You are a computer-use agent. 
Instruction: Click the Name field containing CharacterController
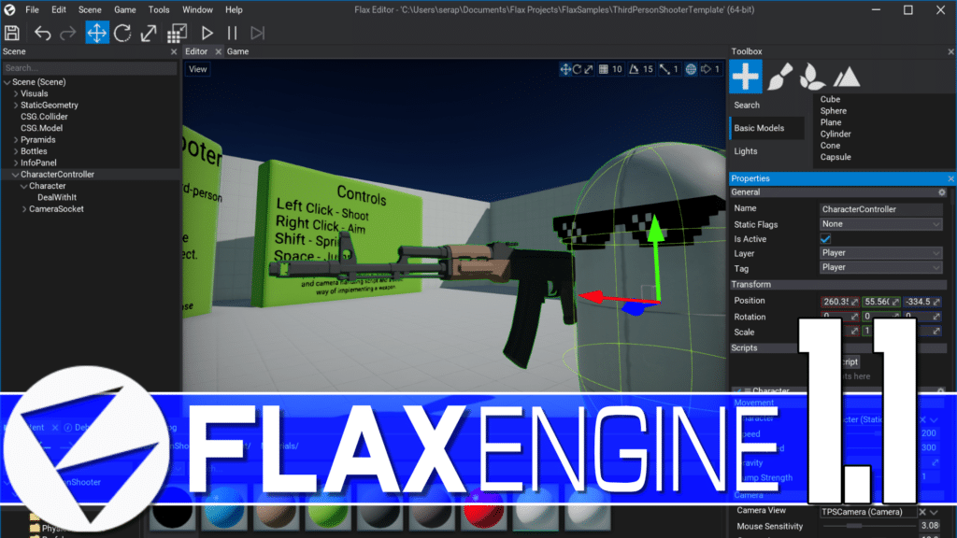tap(880, 209)
